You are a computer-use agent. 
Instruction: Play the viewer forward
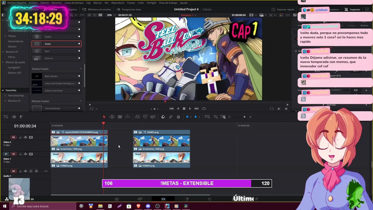coord(190,108)
